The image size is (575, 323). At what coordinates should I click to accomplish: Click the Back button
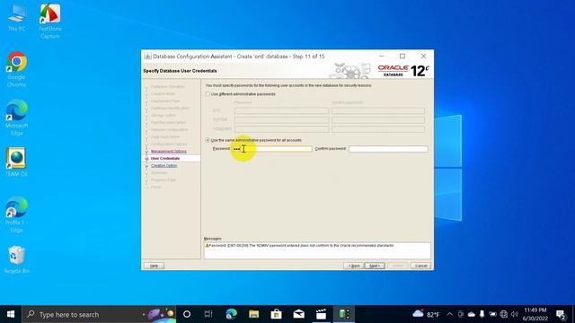354,266
